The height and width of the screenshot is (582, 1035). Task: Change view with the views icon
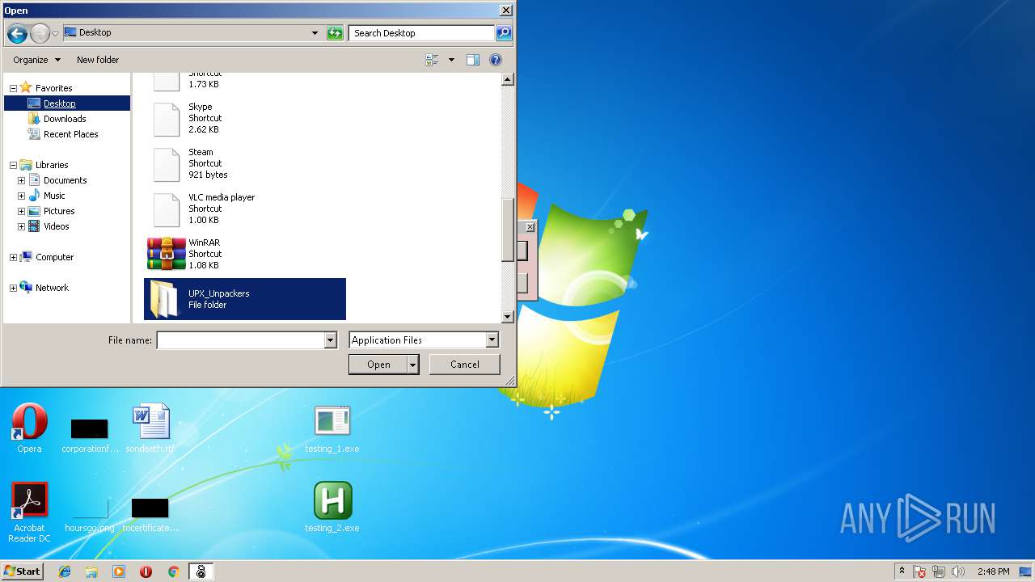pos(432,60)
